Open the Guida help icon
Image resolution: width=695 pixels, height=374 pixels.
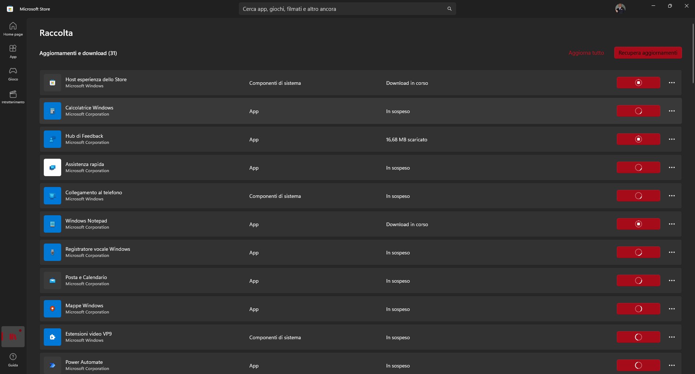pyautogui.click(x=13, y=360)
